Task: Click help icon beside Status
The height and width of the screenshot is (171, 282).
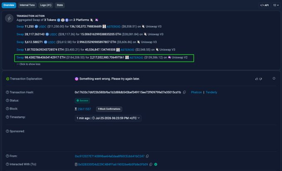Action: [x=7, y=101]
